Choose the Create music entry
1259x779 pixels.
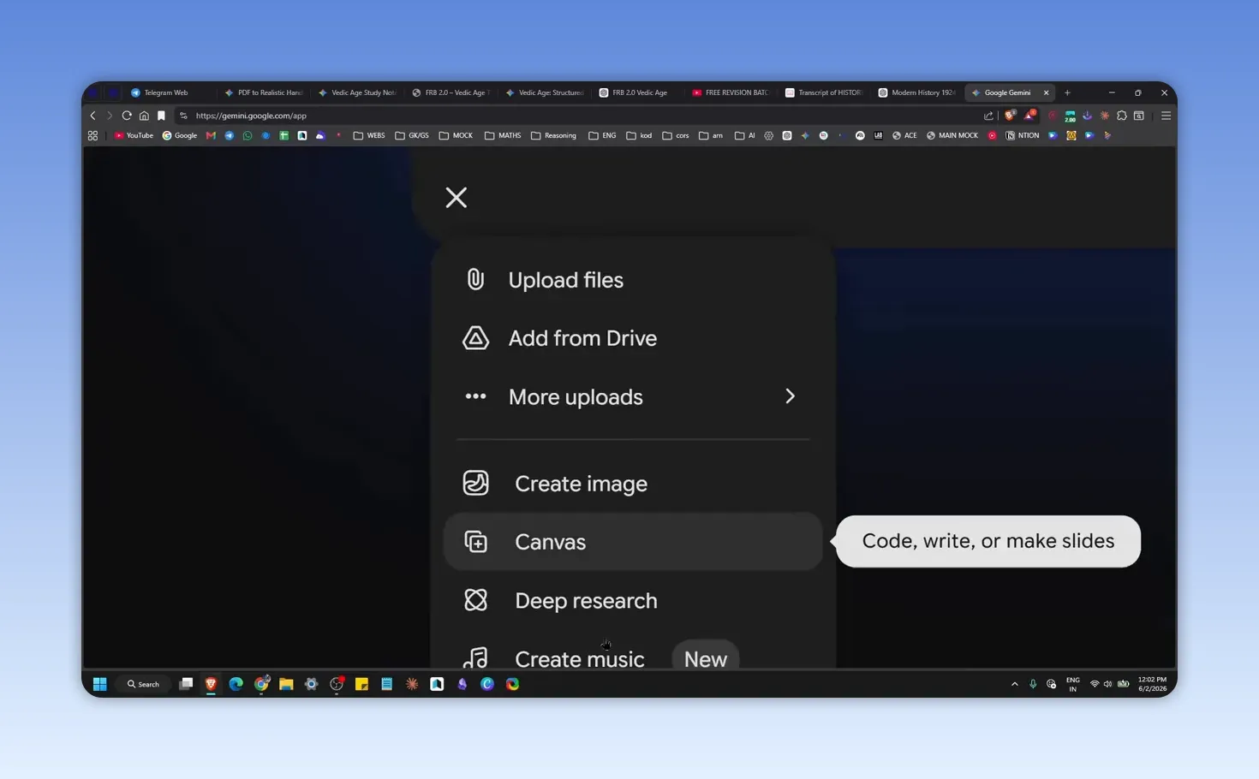point(633,652)
